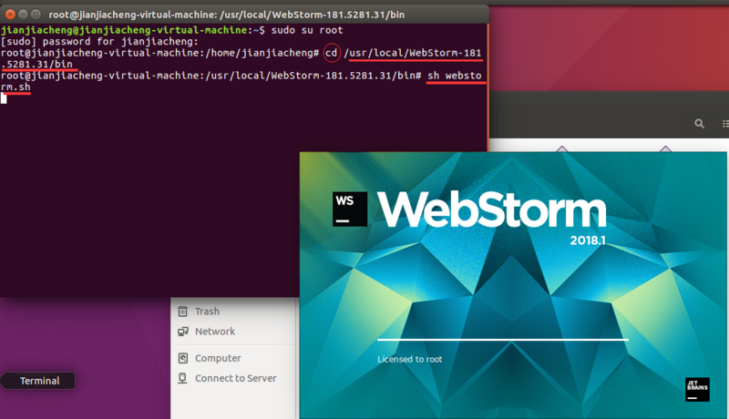Image resolution: width=729 pixels, height=419 pixels.
Task: Click 'Licensed to root' text on splash
Action: tap(409, 359)
